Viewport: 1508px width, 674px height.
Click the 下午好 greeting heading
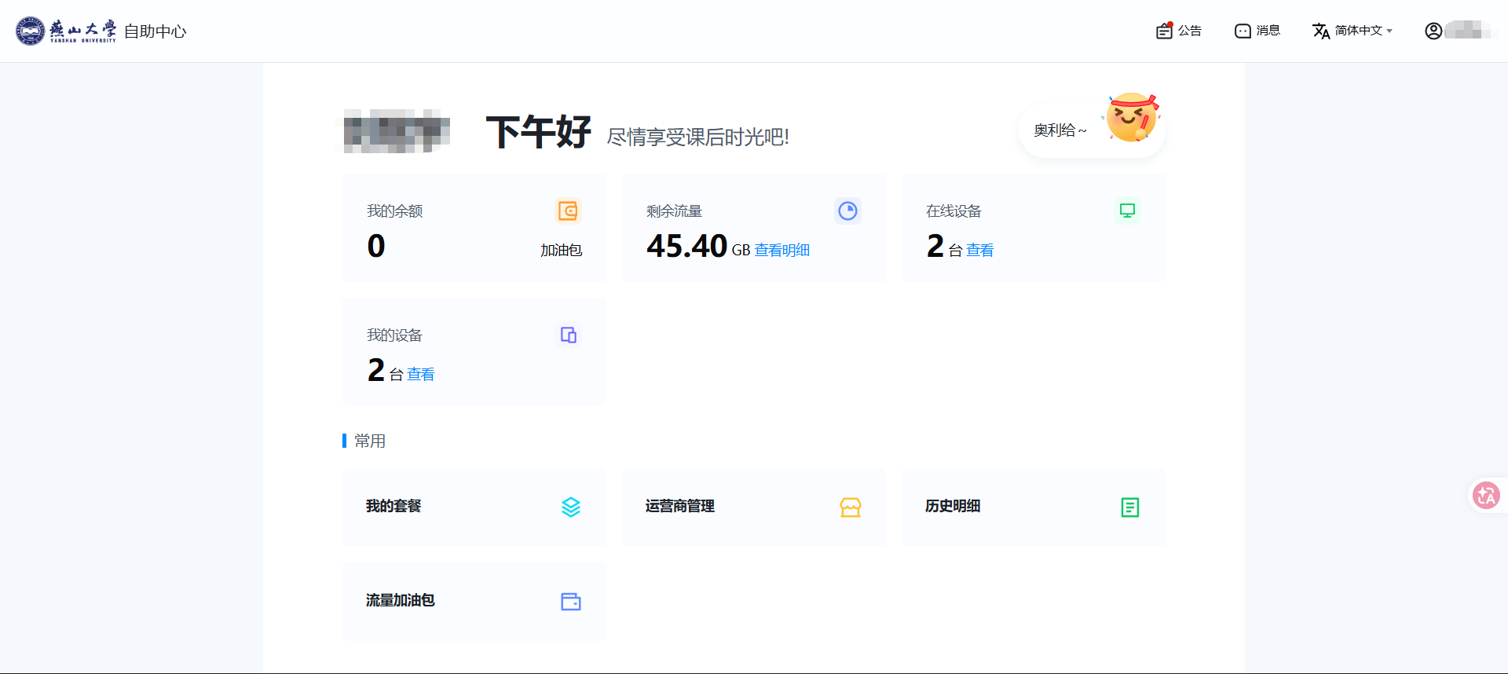pyautogui.click(x=539, y=131)
